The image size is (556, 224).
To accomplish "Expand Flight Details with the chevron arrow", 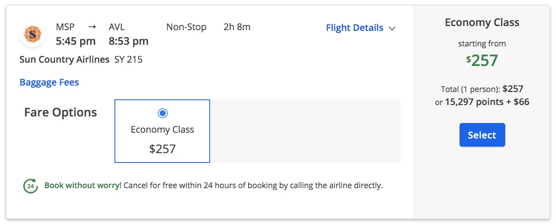I will point(392,28).
